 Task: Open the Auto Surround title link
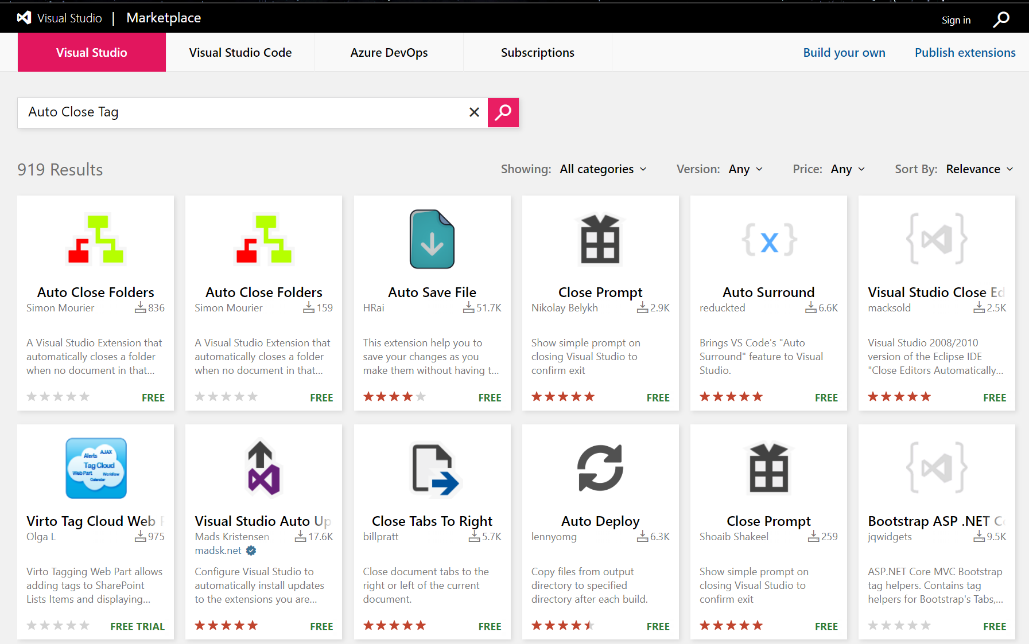tap(768, 292)
